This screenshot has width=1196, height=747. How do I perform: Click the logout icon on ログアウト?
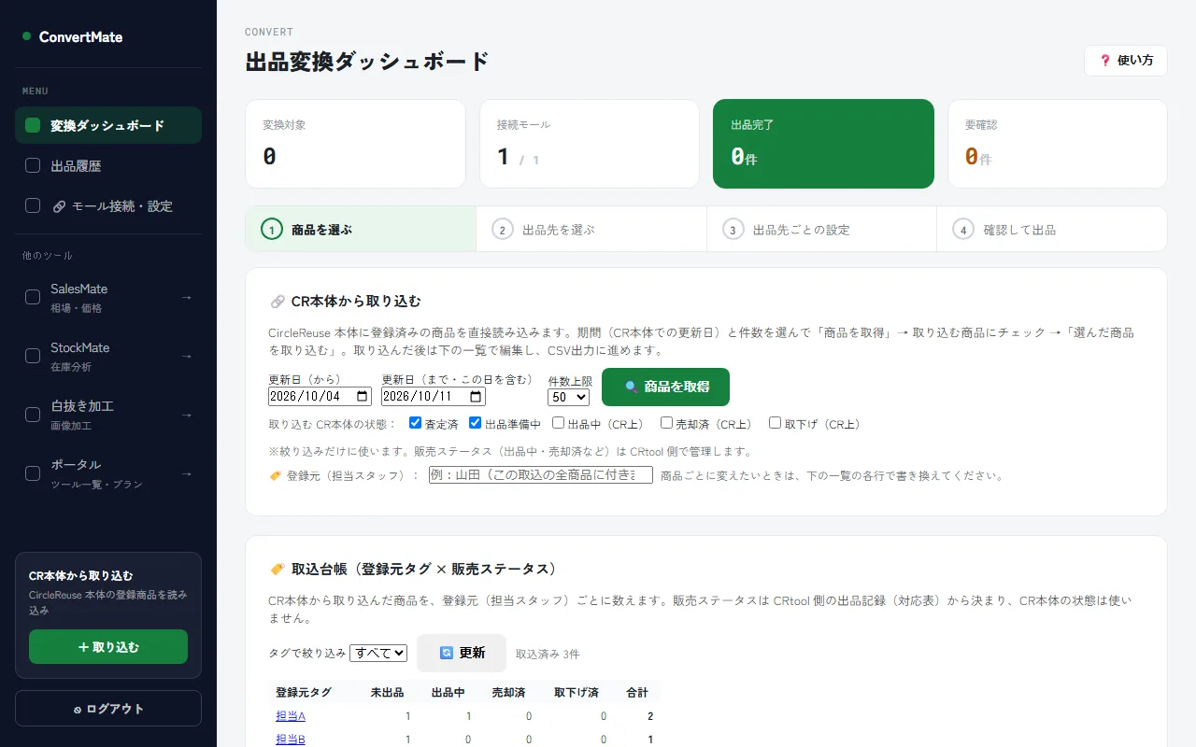(x=78, y=709)
